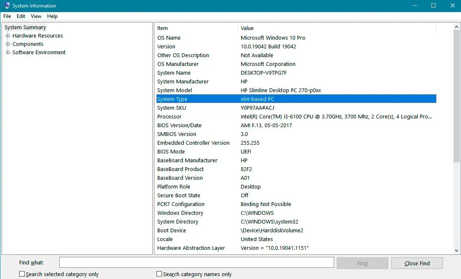Select the BIOS Mode row
The image size is (461, 279).
point(296,152)
